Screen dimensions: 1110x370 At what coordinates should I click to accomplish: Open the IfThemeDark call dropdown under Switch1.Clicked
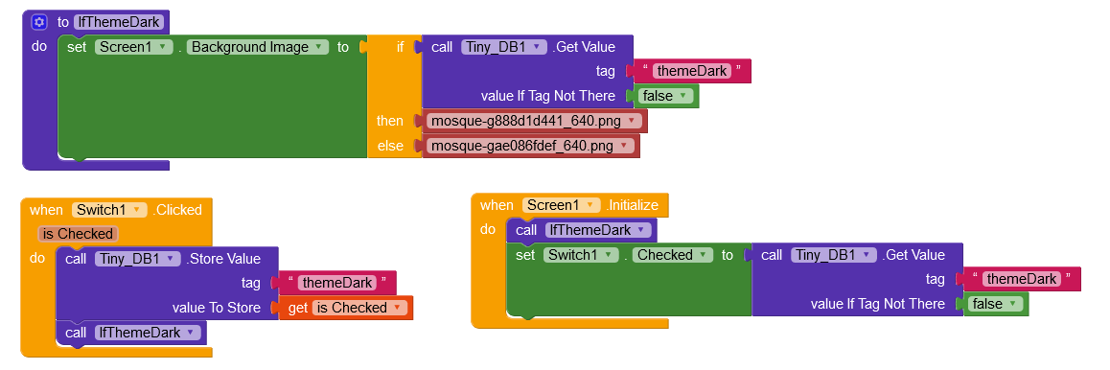pyautogui.click(x=148, y=333)
